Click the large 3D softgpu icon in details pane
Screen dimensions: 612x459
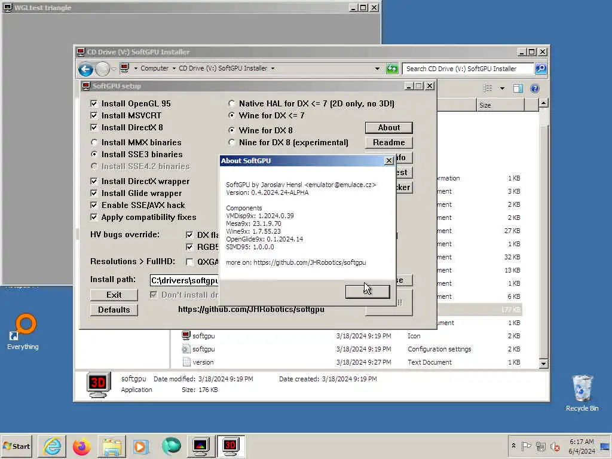(97, 384)
